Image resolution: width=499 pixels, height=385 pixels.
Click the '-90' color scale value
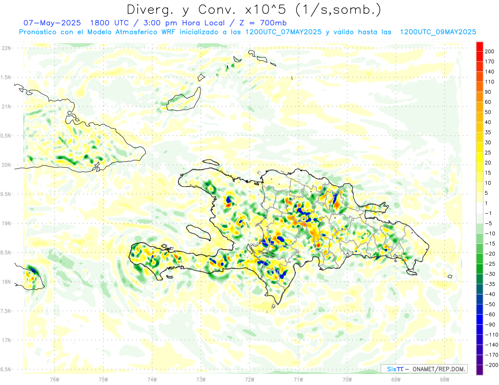(490, 325)
